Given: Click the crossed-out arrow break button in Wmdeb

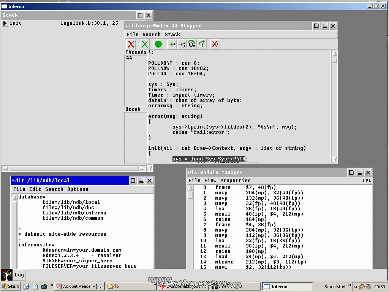Looking at the screenshot, I should coord(215,44).
